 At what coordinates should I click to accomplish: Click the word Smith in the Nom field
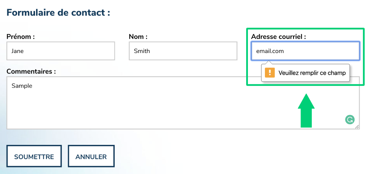pyautogui.click(x=142, y=51)
